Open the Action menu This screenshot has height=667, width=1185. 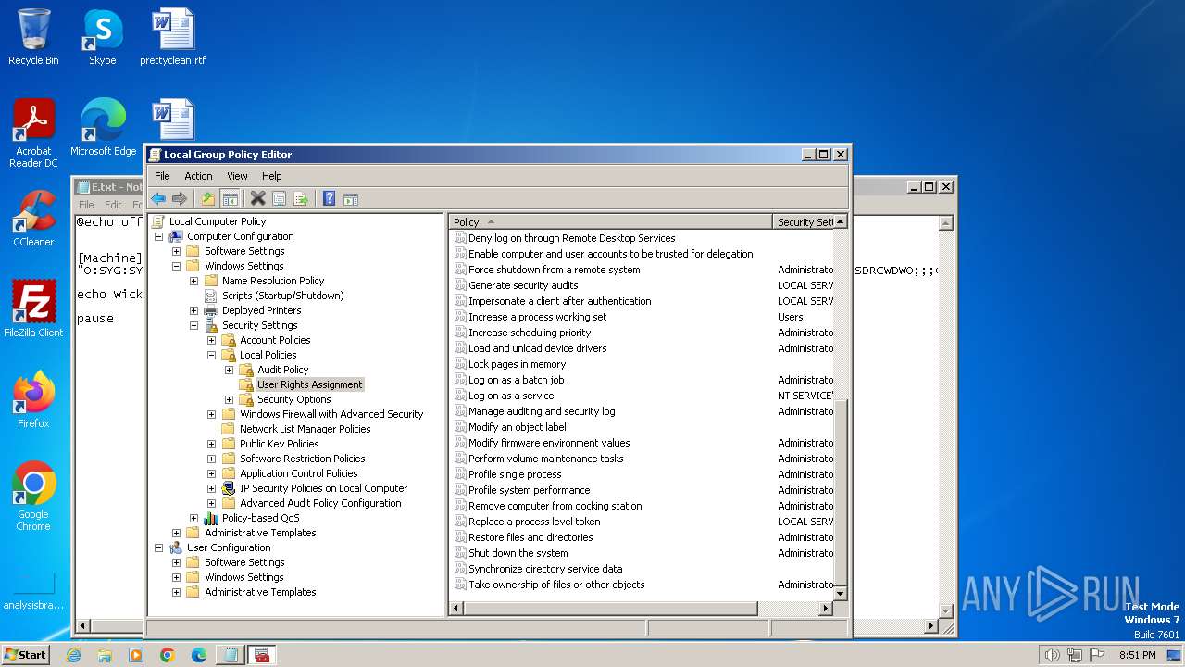click(198, 176)
